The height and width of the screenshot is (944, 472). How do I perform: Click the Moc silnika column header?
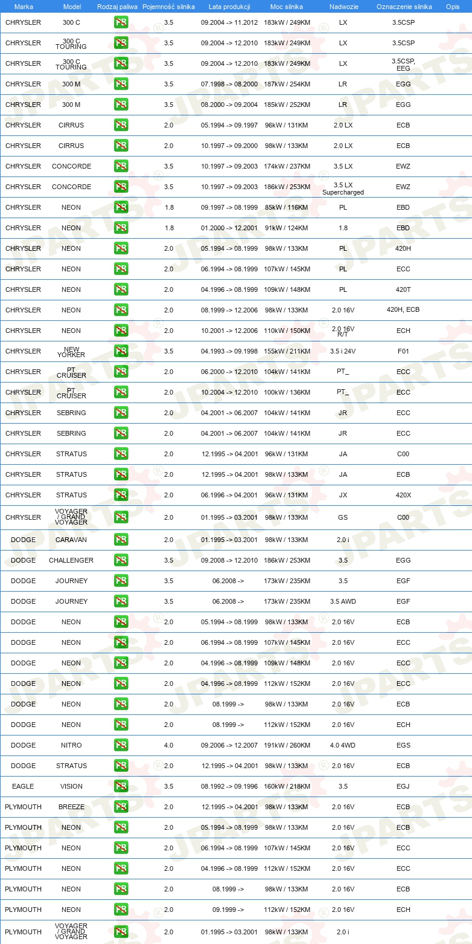point(287,7)
